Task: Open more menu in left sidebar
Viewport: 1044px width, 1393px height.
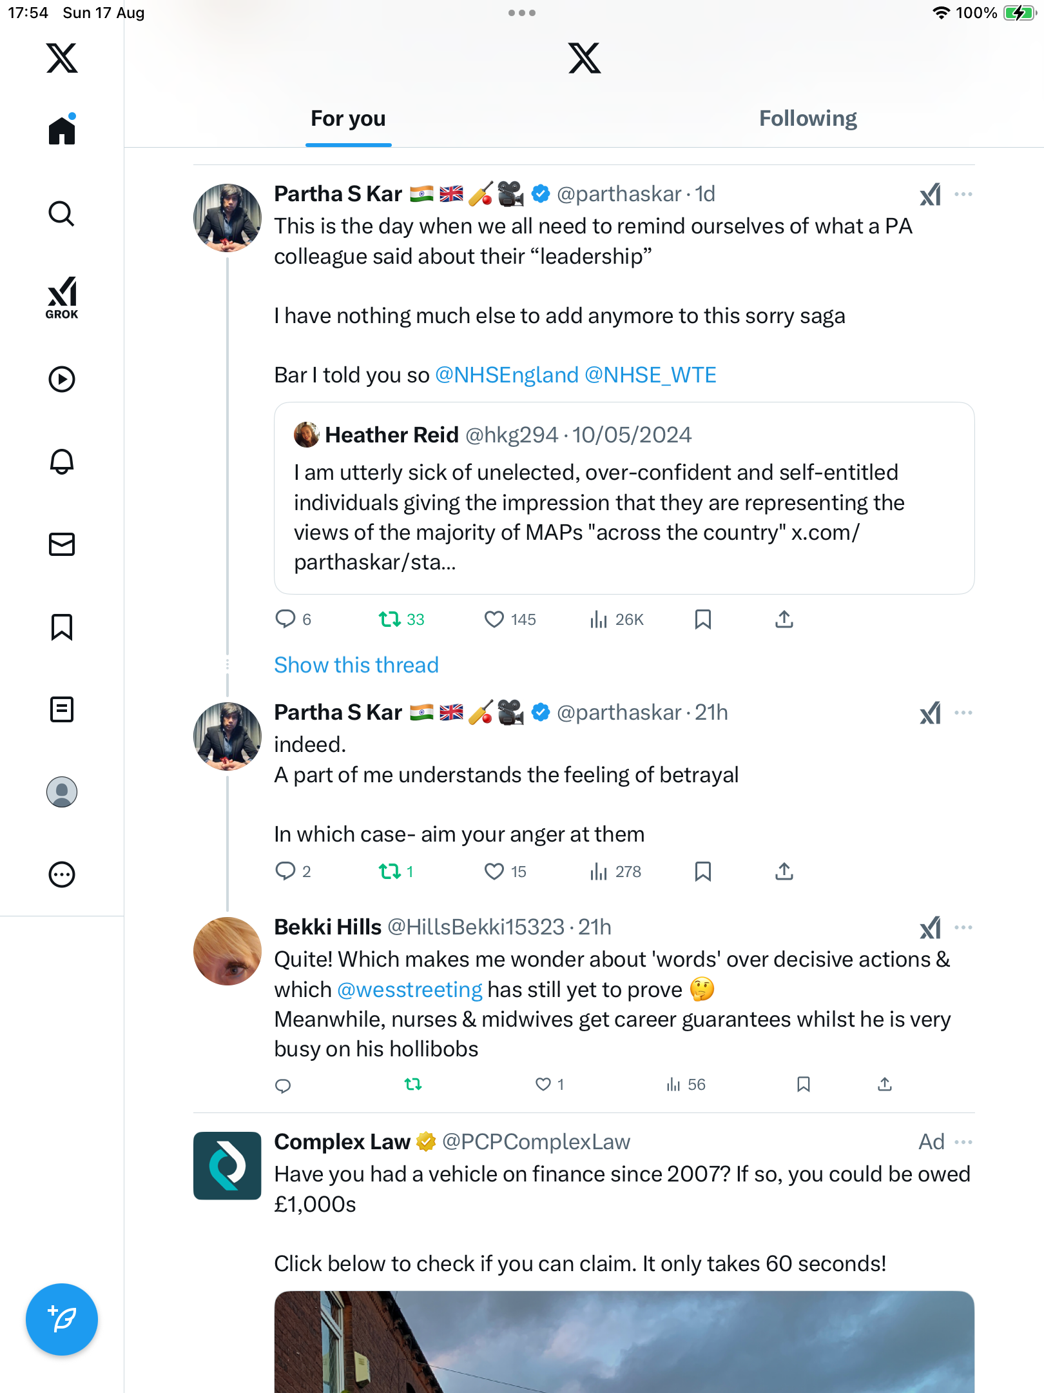Action: [62, 874]
